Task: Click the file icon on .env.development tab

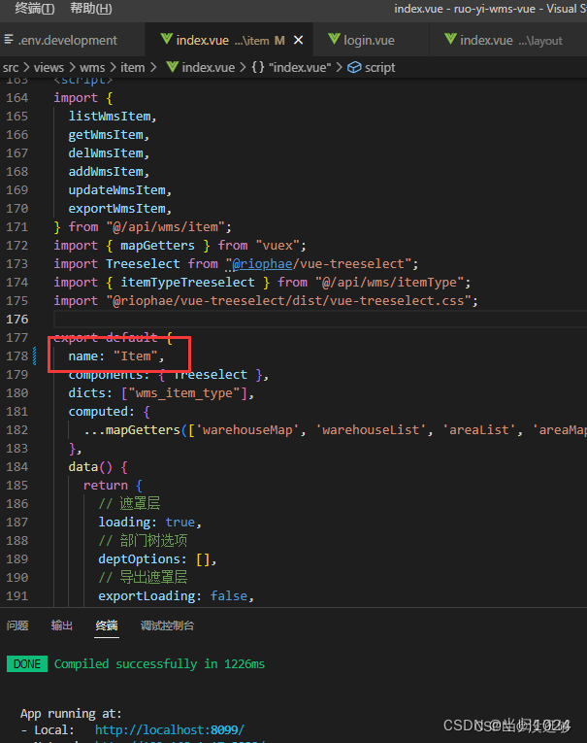Action: [x=9, y=39]
